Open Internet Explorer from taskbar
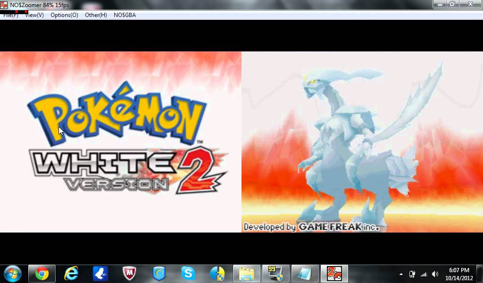483x283 pixels. click(x=71, y=274)
